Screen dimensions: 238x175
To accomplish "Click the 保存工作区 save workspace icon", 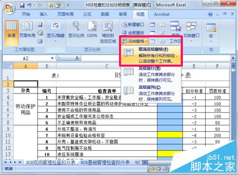I will (176, 32).
